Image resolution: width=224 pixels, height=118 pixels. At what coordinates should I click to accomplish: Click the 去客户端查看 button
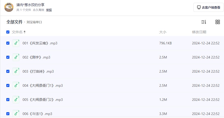click(209, 7)
